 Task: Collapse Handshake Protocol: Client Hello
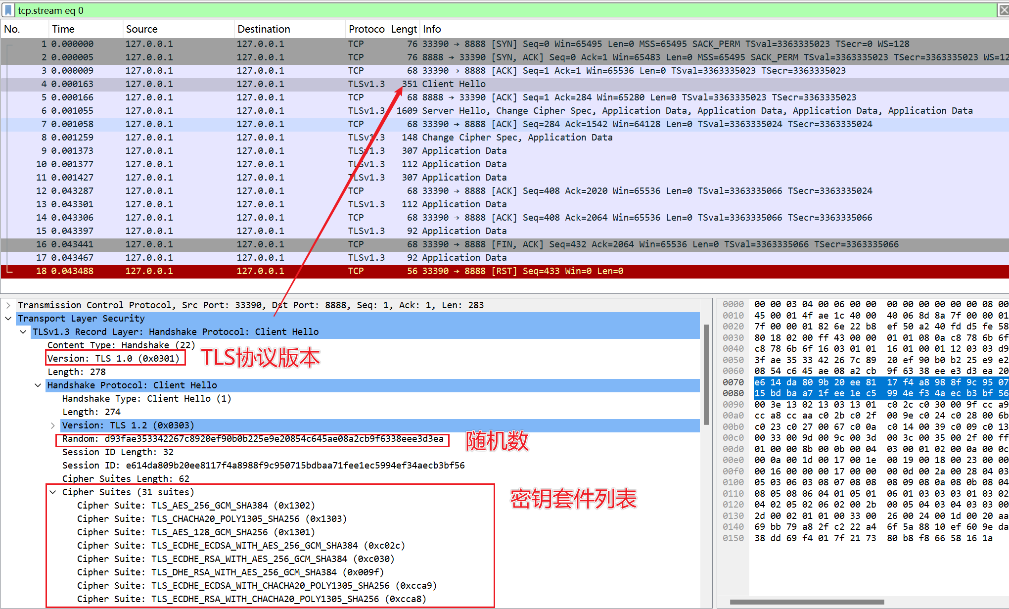tap(38, 385)
